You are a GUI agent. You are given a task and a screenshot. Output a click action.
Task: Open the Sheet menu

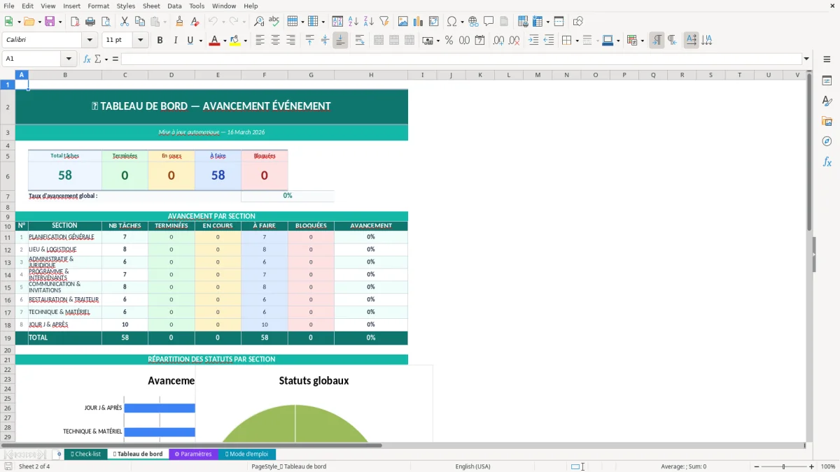click(x=151, y=6)
